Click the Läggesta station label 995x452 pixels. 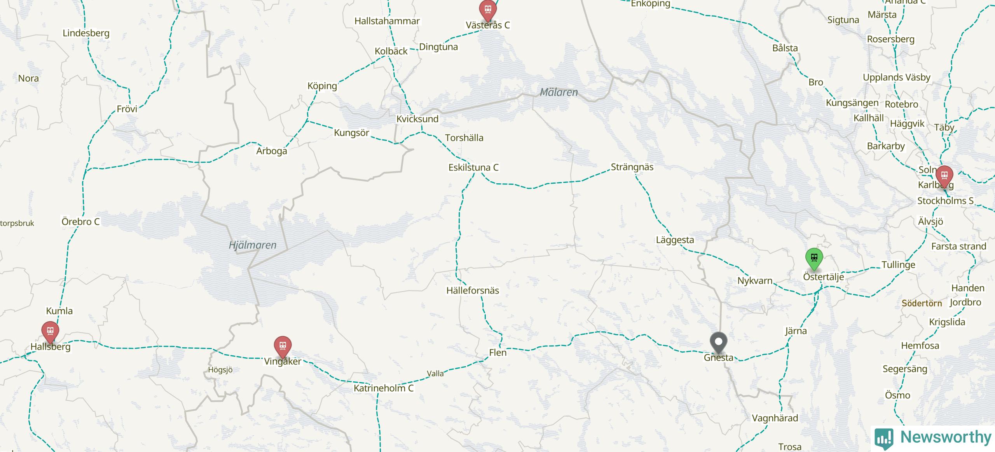pos(675,240)
